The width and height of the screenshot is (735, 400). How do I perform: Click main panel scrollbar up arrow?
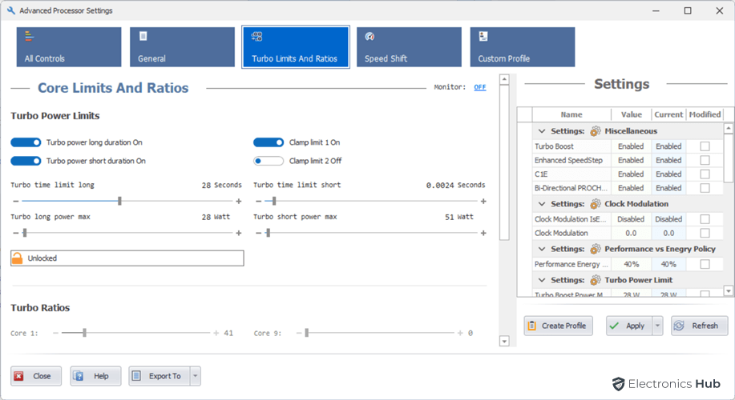pyautogui.click(x=504, y=79)
